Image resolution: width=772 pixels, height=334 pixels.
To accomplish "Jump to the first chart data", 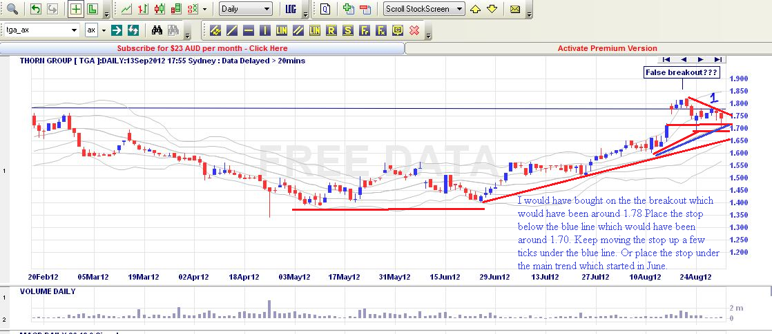I will click(x=666, y=59).
